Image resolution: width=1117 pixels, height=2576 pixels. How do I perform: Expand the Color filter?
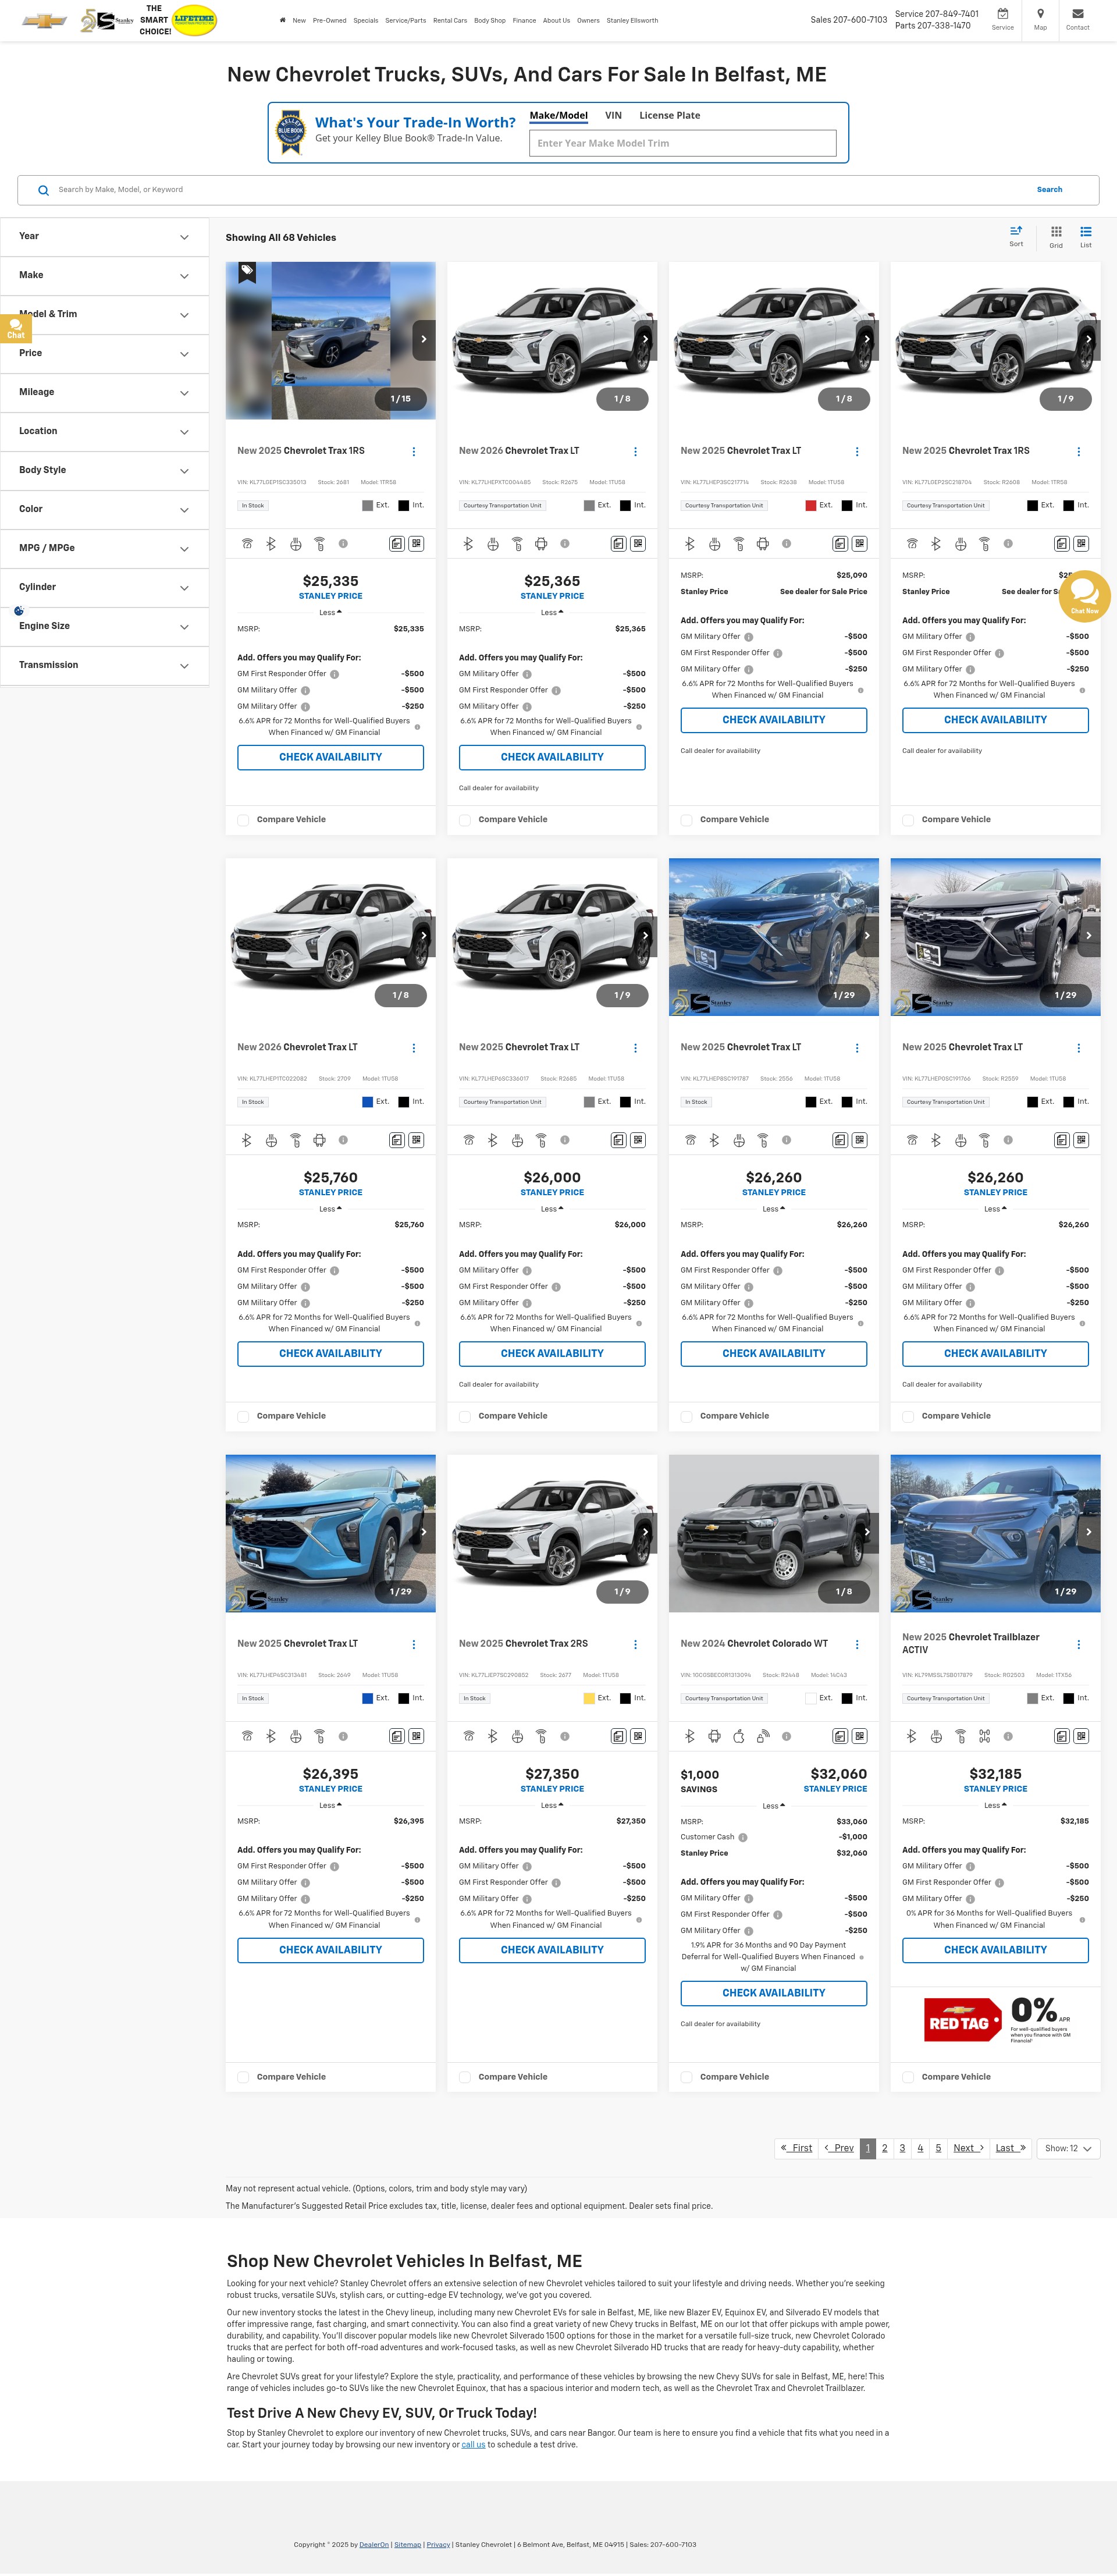(x=104, y=510)
